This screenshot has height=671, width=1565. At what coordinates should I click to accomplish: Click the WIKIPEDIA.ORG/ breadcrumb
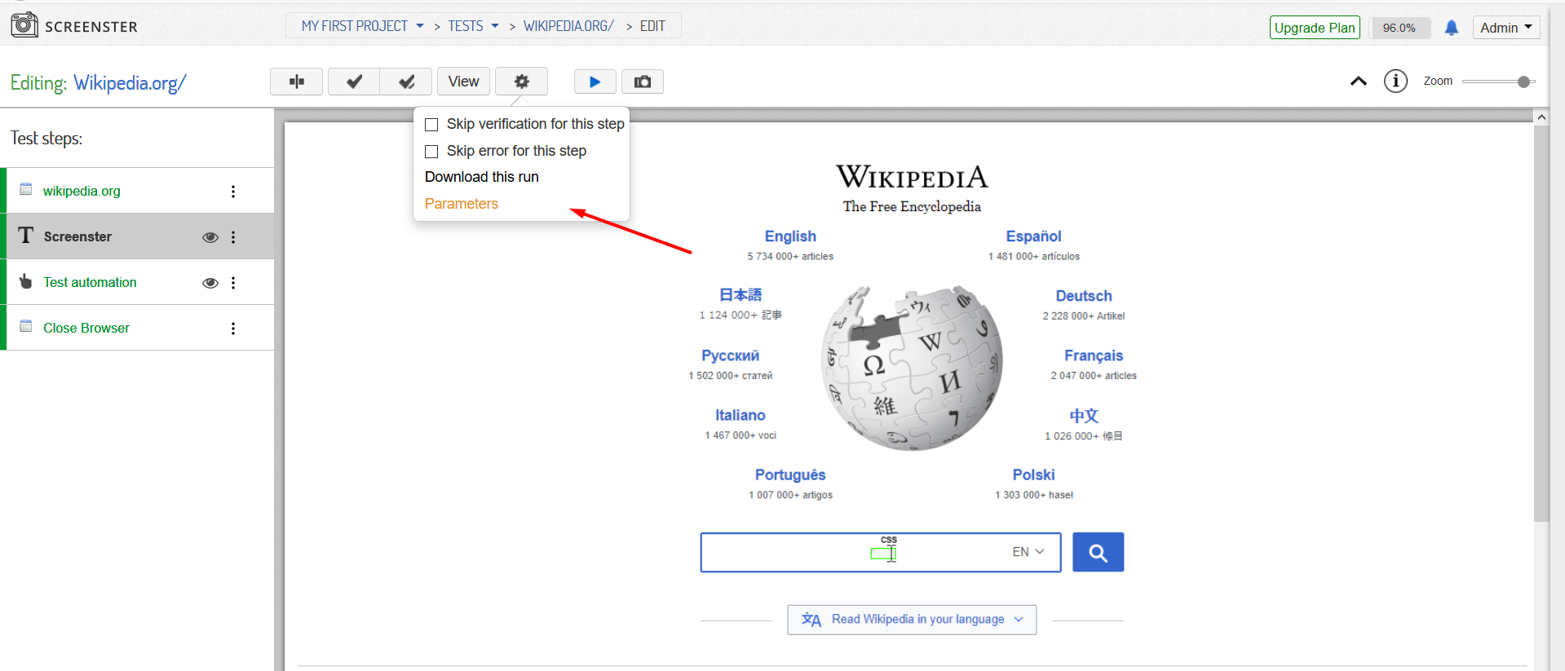pyautogui.click(x=568, y=26)
